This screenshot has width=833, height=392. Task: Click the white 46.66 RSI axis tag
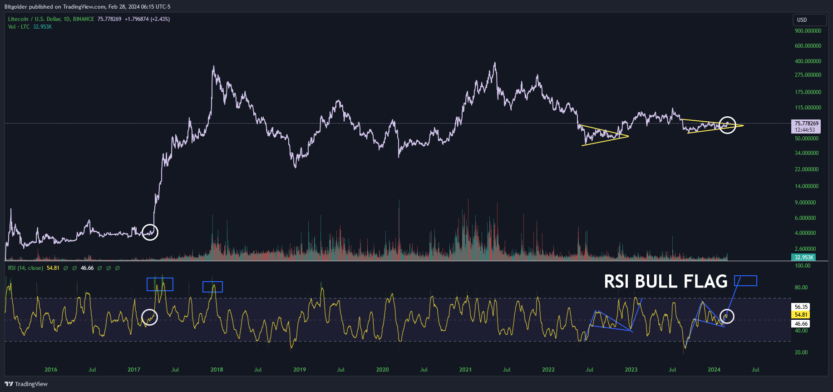801,324
